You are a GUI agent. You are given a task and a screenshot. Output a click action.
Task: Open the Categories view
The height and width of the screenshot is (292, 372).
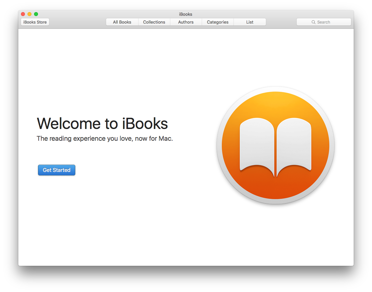217,22
